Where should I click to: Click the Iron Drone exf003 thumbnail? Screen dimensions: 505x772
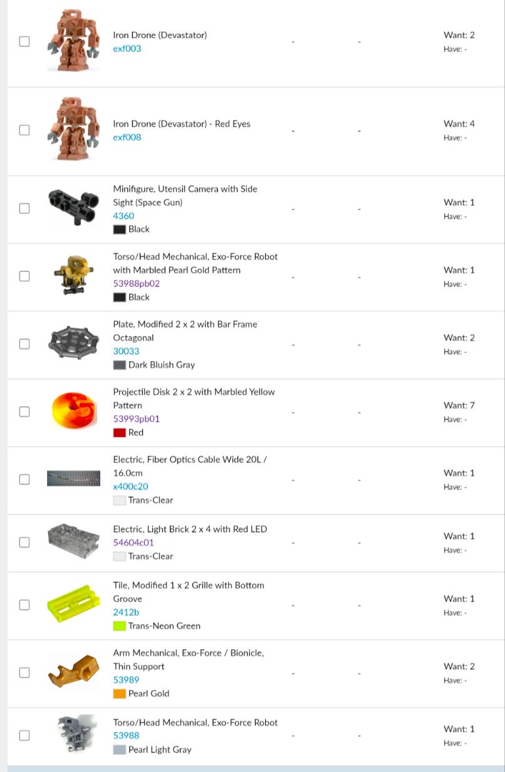click(73, 41)
